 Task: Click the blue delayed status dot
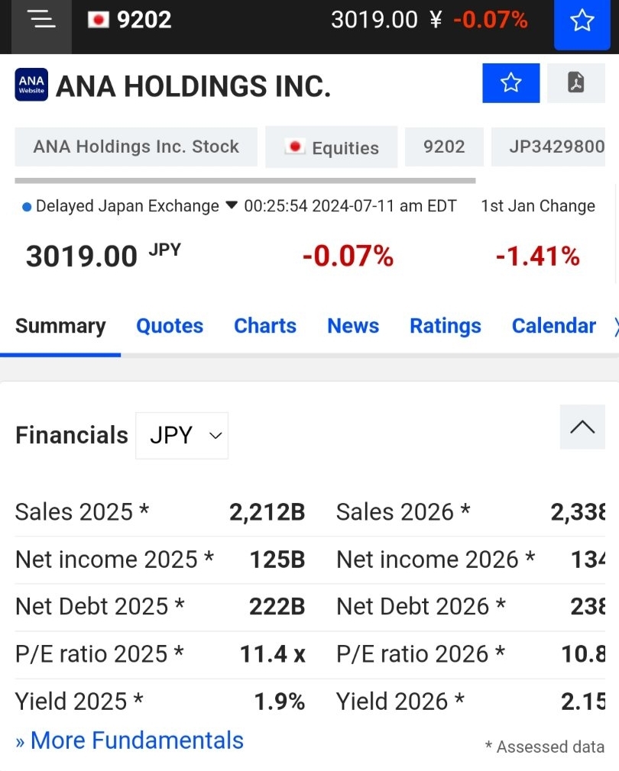[27, 207]
